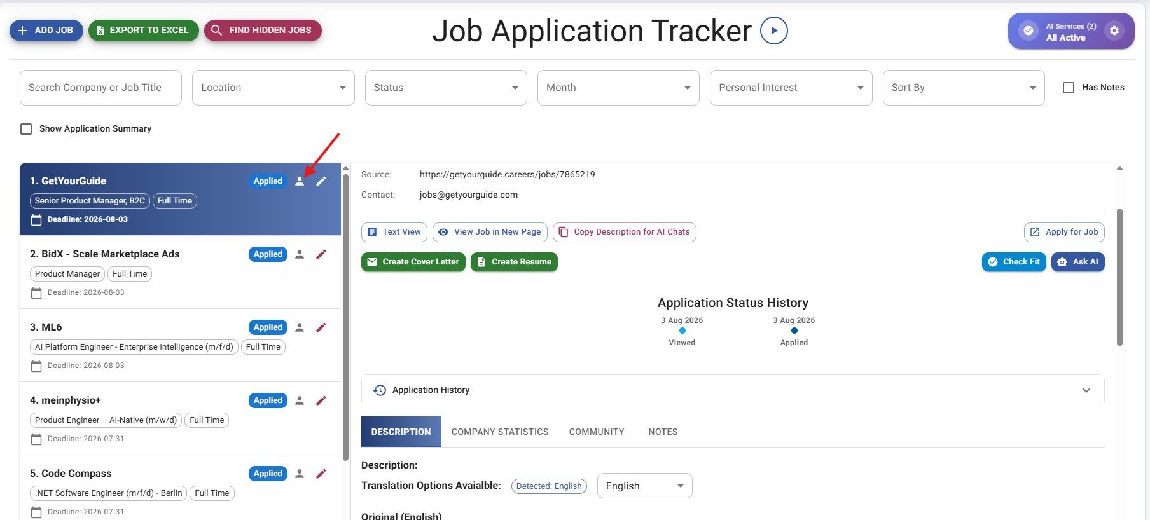The width and height of the screenshot is (1150, 520).
Task: Open AI Services settings gear
Action: 1114,31
